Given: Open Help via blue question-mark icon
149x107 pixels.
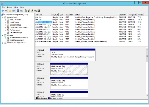Looking at the screenshot, I should tap(18, 11).
